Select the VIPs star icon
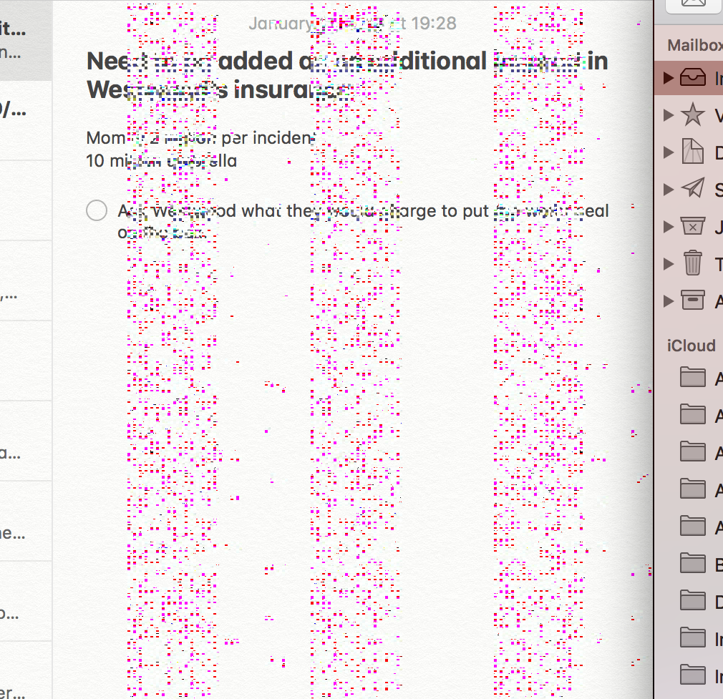The image size is (723, 699). pyautogui.click(x=692, y=115)
